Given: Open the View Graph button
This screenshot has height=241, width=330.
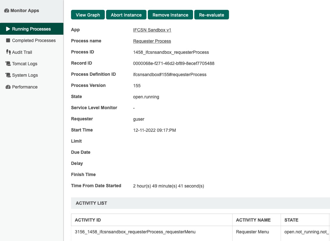Looking at the screenshot, I should [88, 15].
